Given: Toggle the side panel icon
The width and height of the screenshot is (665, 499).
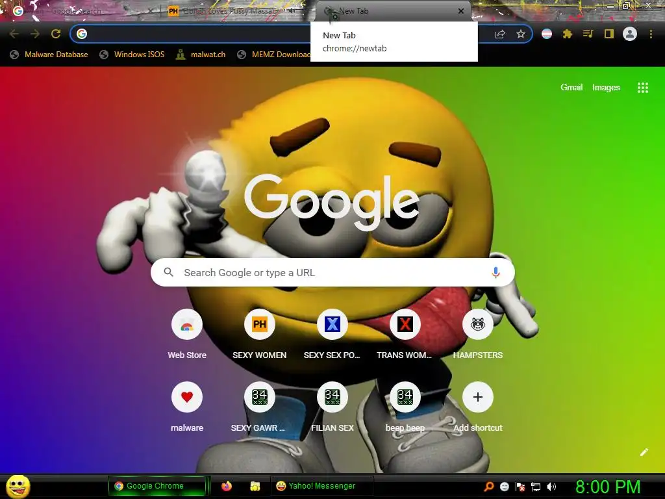Looking at the screenshot, I should click(x=609, y=34).
